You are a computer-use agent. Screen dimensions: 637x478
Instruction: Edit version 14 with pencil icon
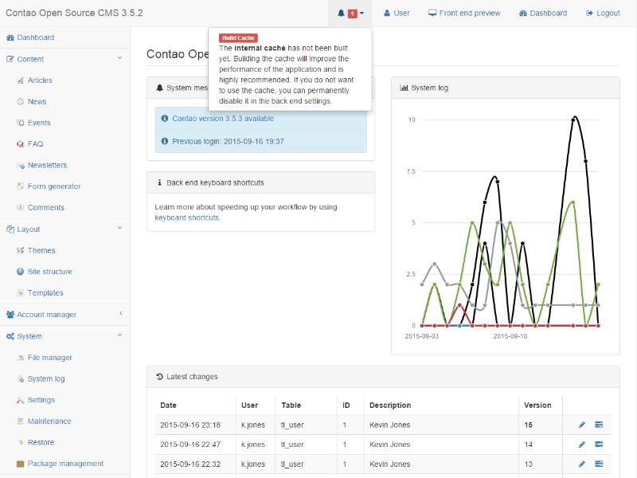582,445
